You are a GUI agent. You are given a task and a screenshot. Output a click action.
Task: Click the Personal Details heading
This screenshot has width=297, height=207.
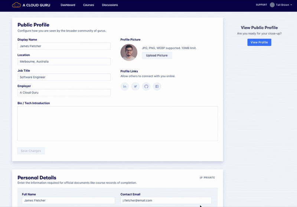[x=37, y=178]
